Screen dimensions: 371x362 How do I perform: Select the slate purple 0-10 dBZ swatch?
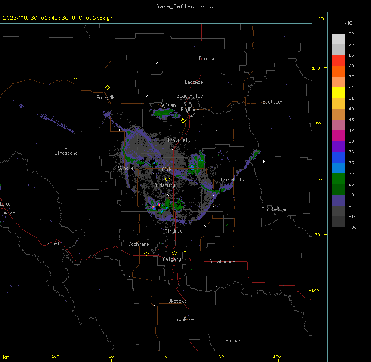(x=338, y=200)
